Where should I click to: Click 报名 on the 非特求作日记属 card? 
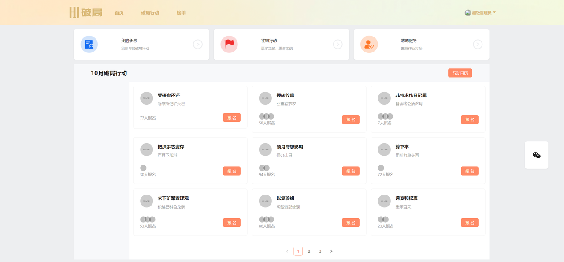470,120
